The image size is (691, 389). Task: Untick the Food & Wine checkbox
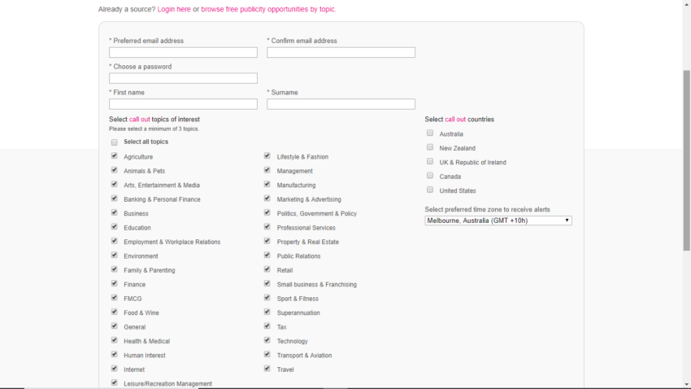(x=115, y=312)
